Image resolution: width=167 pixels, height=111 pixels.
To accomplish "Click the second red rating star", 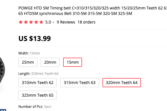I will (26, 22).
